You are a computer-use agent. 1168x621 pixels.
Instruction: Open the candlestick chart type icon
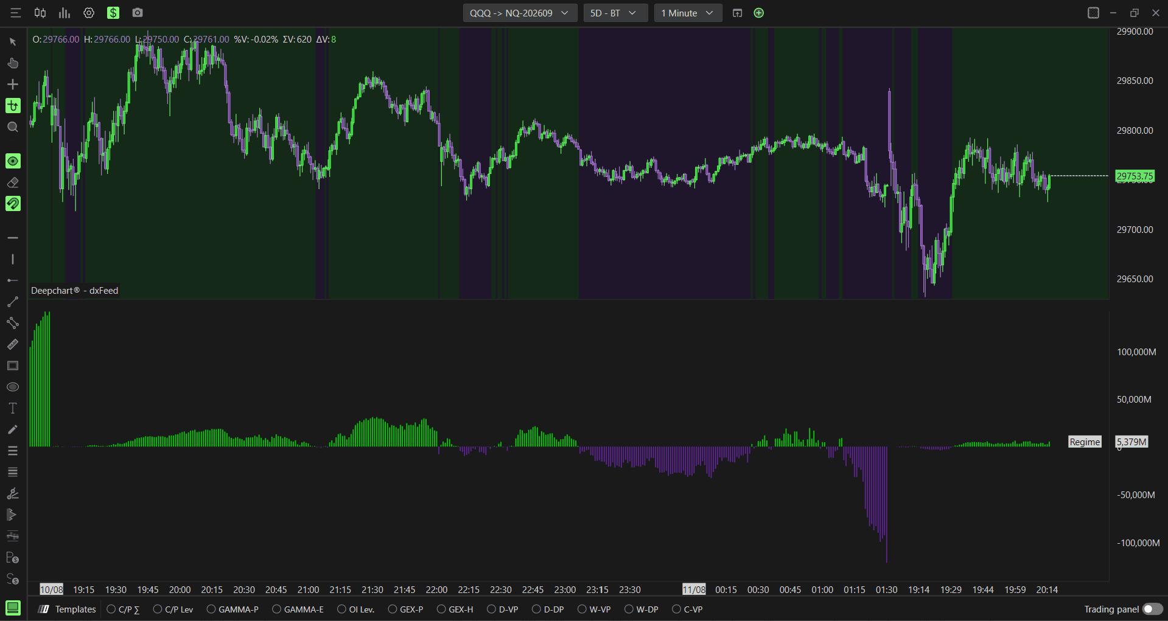tap(40, 13)
